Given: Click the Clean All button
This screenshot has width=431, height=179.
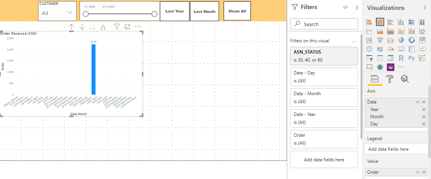Looking at the screenshot, I should pos(237,11).
